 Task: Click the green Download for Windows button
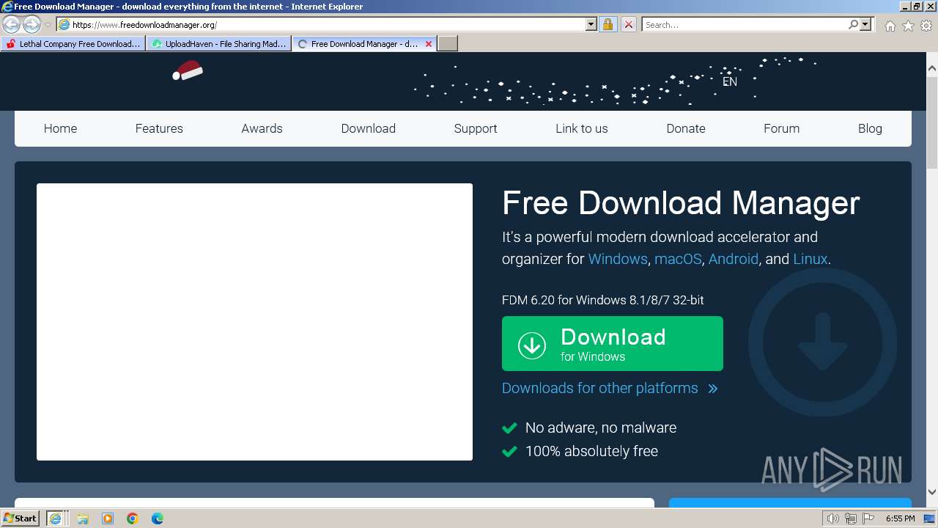(x=612, y=343)
